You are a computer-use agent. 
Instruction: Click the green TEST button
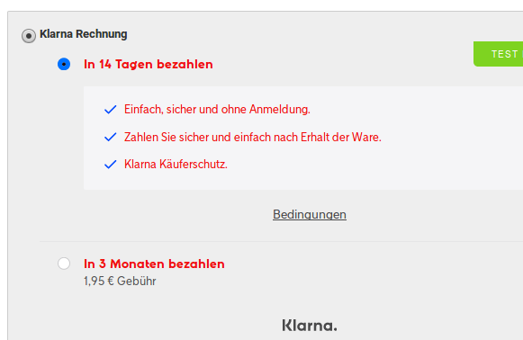coord(499,54)
